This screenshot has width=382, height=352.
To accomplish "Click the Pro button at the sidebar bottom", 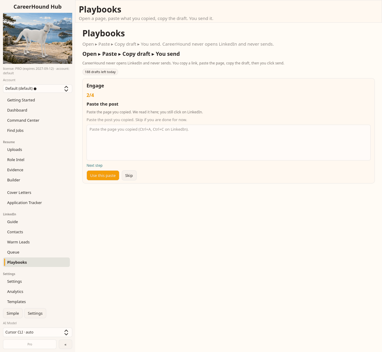I will 30,344.
